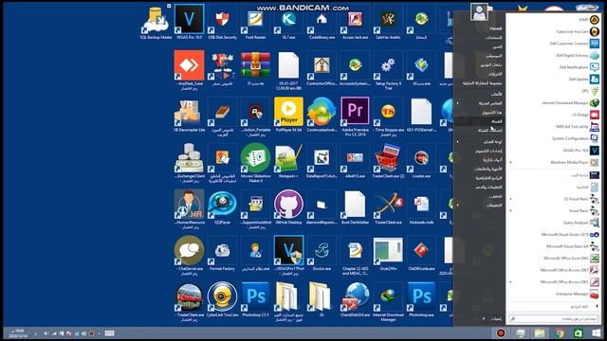Open Dell Update from Start menu

point(554,79)
